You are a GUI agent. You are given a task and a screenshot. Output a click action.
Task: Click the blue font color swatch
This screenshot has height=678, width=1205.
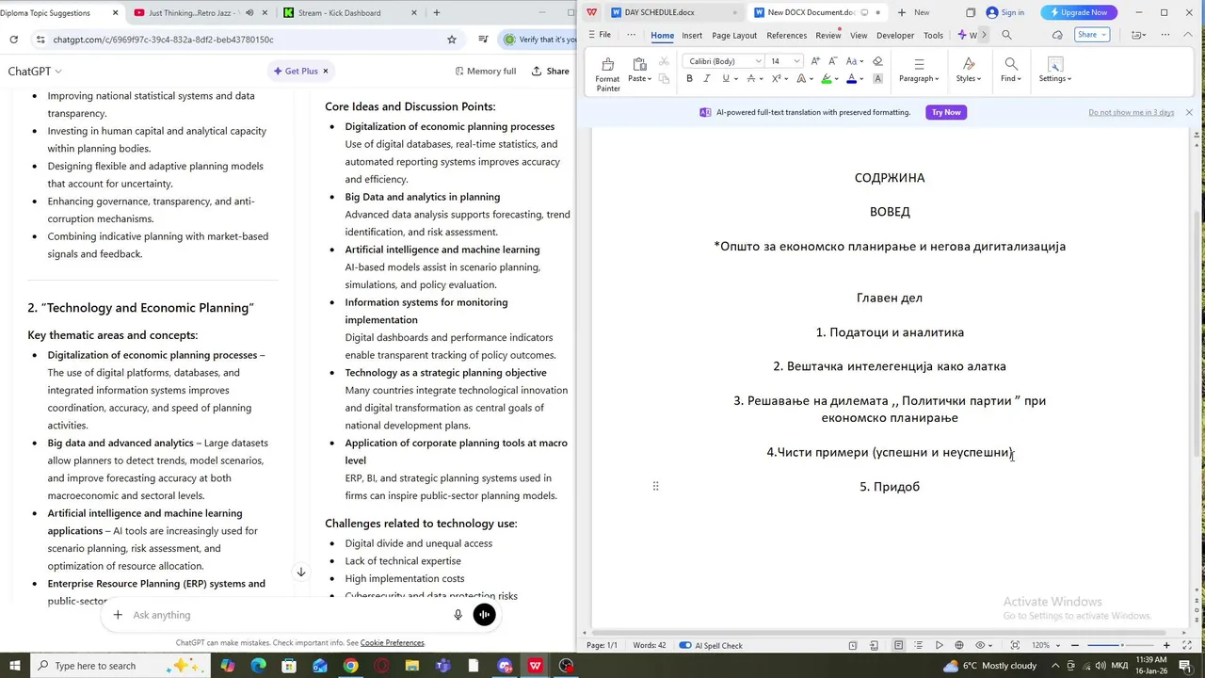click(x=852, y=78)
